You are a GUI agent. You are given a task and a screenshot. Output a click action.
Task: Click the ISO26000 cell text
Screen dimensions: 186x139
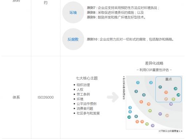click(x=46, y=97)
